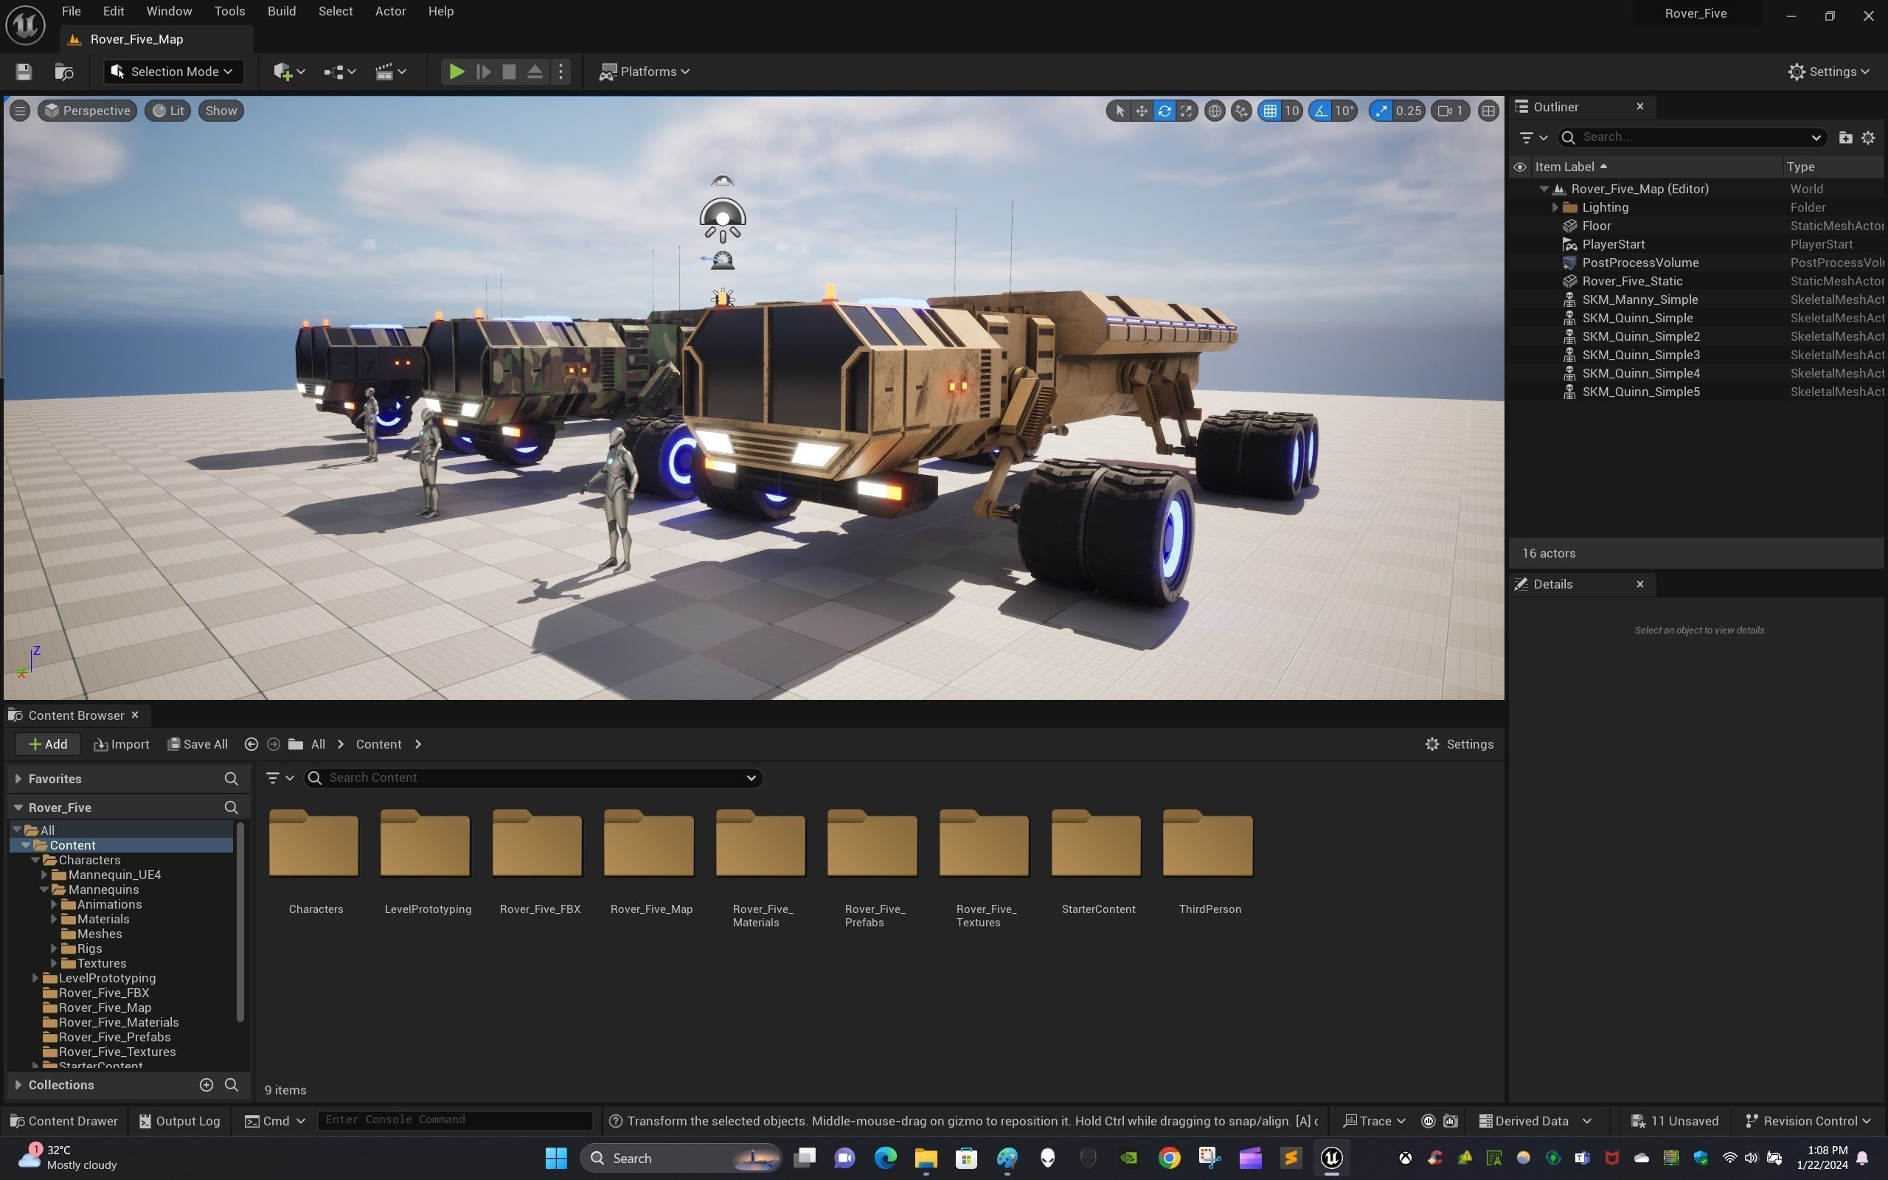1888x1180 pixels.
Task: Click Search Content field
Action: [x=533, y=778]
